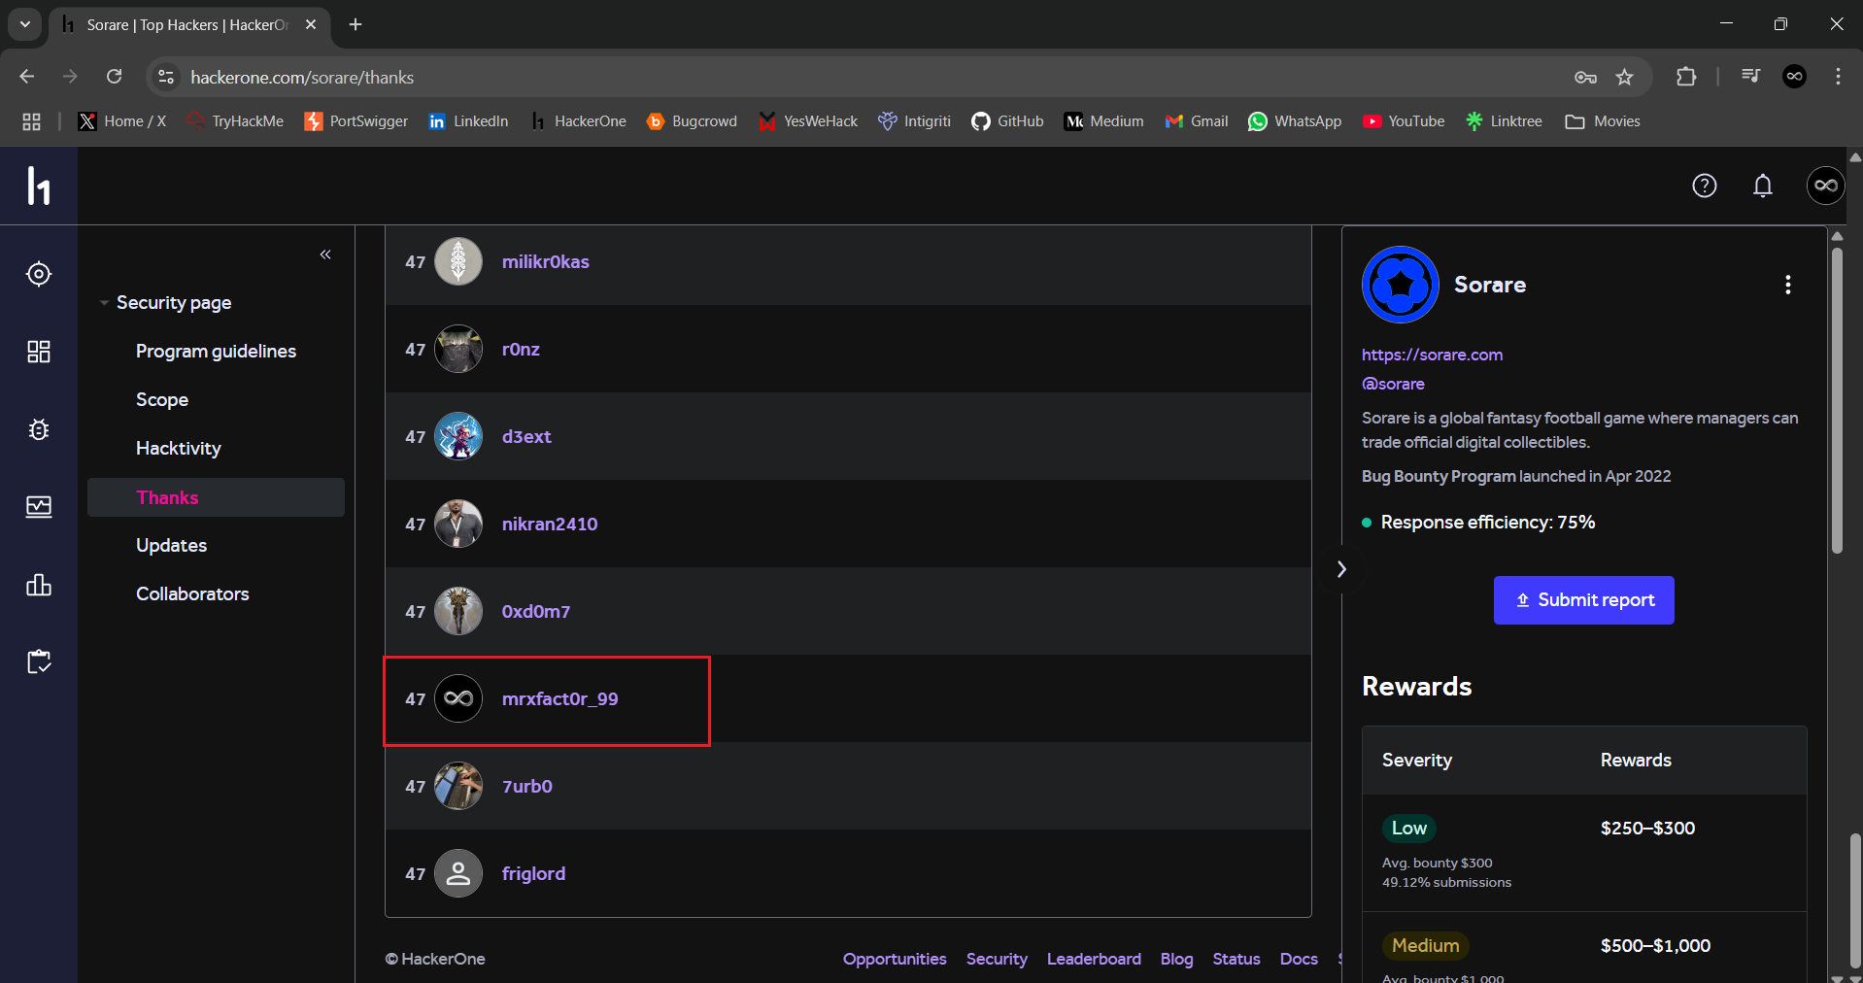
Task: Select Hacktivity in the sidebar
Action: tap(179, 449)
